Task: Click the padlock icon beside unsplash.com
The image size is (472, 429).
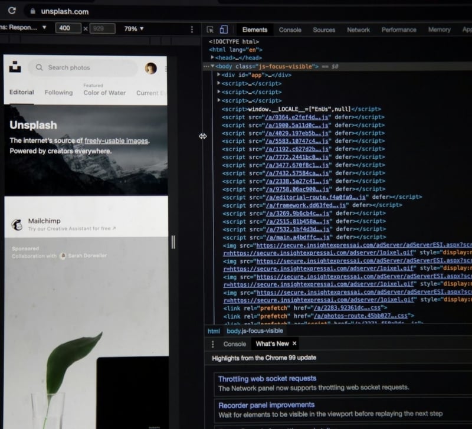Action: point(33,11)
